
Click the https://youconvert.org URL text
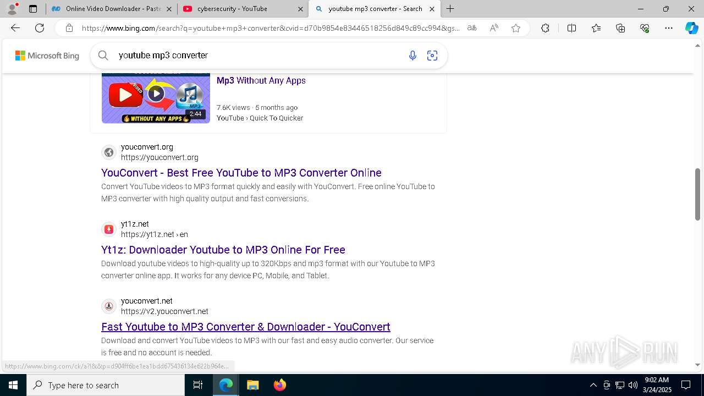point(159,157)
